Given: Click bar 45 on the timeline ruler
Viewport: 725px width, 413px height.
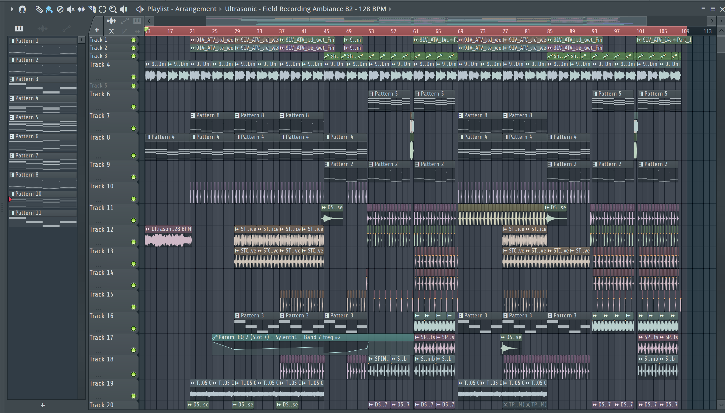Looking at the screenshot, I should [x=327, y=31].
